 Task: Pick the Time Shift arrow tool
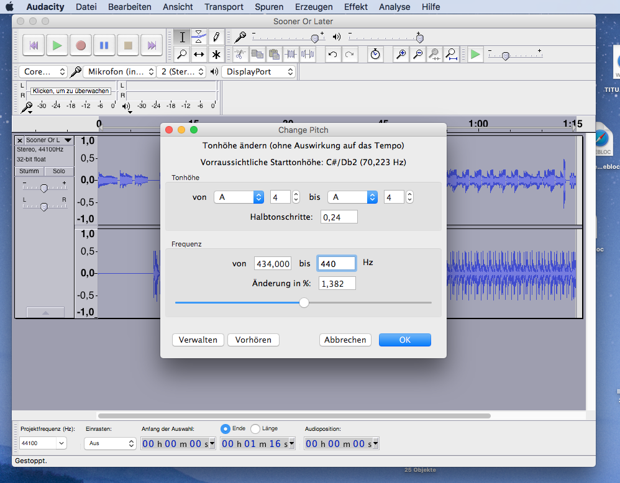point(199,54)
